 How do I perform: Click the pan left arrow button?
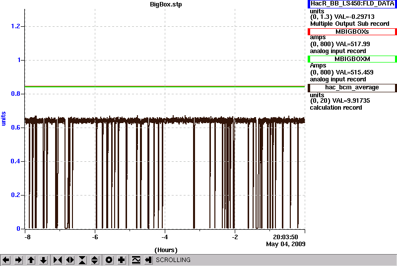(6, 260)
